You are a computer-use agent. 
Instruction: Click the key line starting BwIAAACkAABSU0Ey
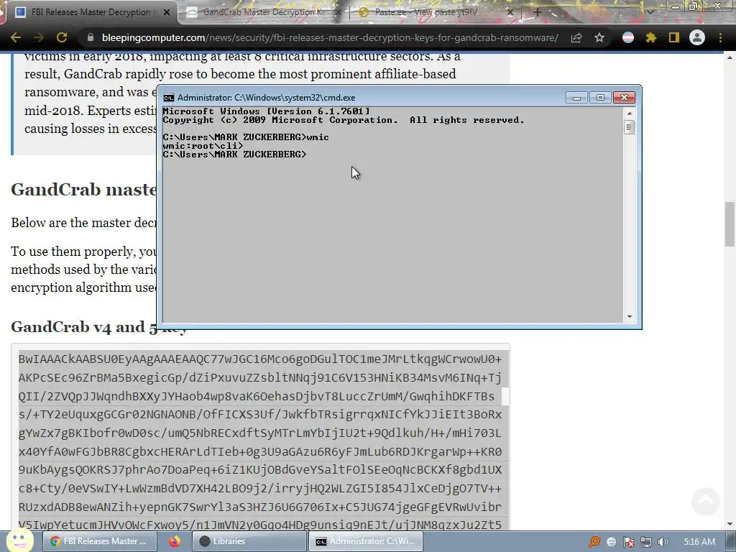[260, 359]
